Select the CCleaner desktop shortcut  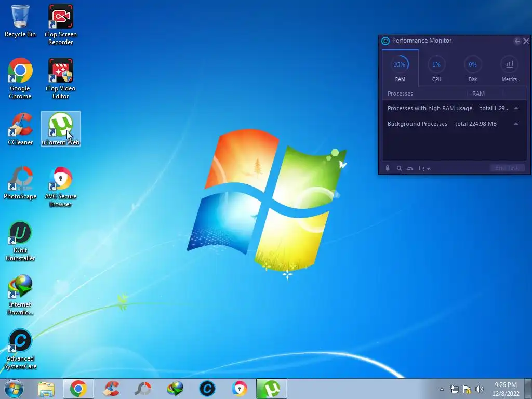point(20,129)
